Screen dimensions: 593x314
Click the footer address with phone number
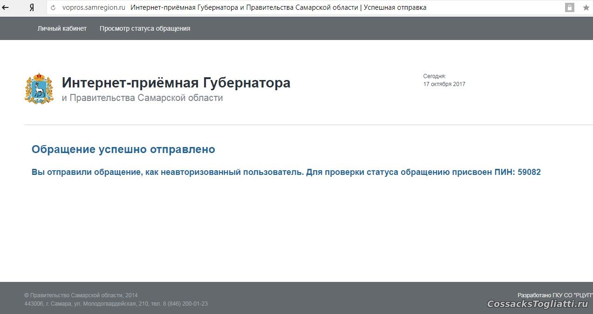[x=116, y=304]
